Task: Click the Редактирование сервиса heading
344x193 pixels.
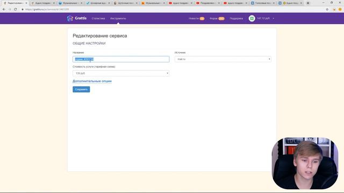Action: pos(100,36)
